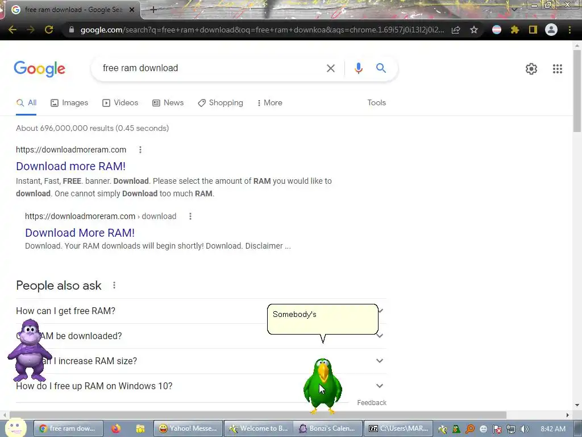Open the tab search chevron in title bar
Screen dimensions: 582x437
coord(514,9)
